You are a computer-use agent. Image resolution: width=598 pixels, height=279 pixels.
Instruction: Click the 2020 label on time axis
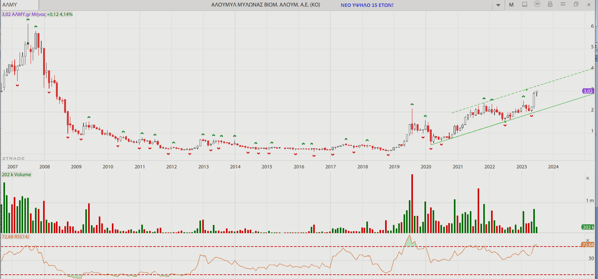426,167
